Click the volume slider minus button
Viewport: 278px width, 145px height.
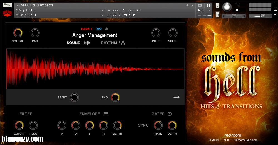click(250, 16)
